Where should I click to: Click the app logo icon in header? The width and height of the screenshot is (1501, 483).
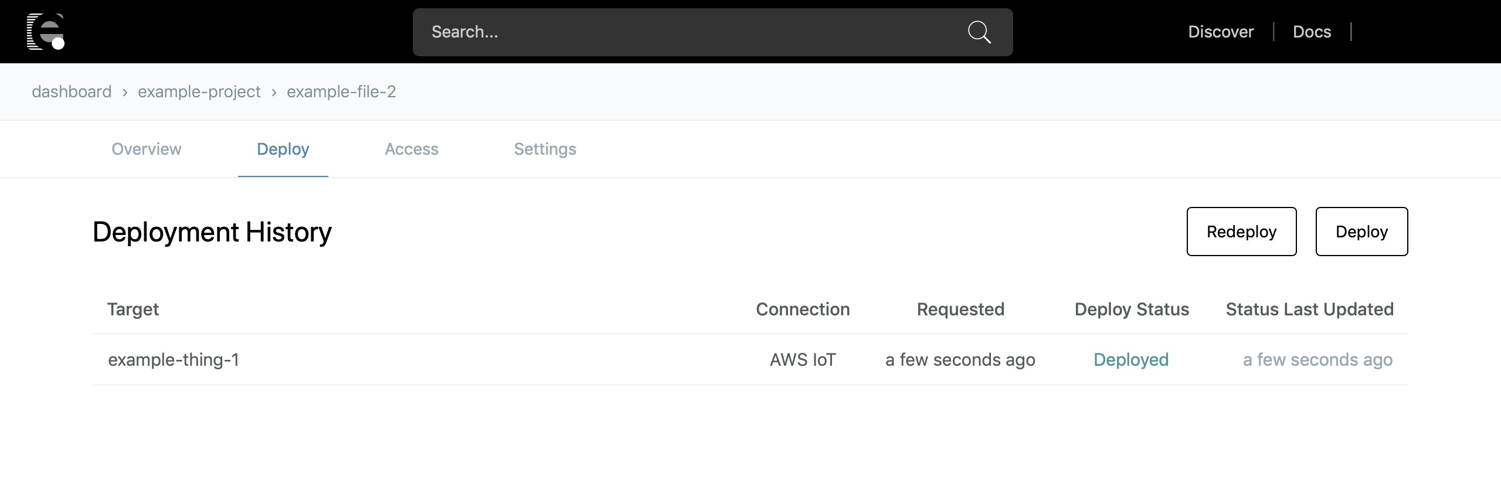(46, 32)
